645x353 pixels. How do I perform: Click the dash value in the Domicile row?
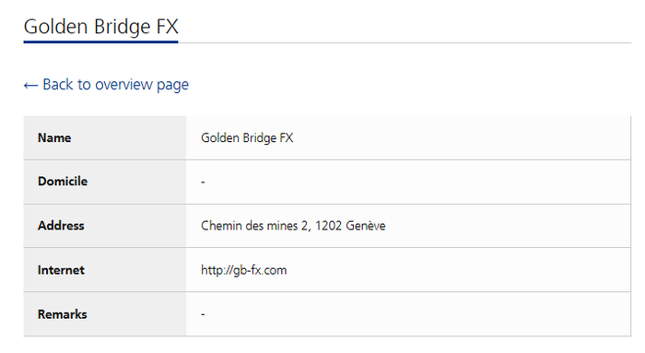point(203,182)
